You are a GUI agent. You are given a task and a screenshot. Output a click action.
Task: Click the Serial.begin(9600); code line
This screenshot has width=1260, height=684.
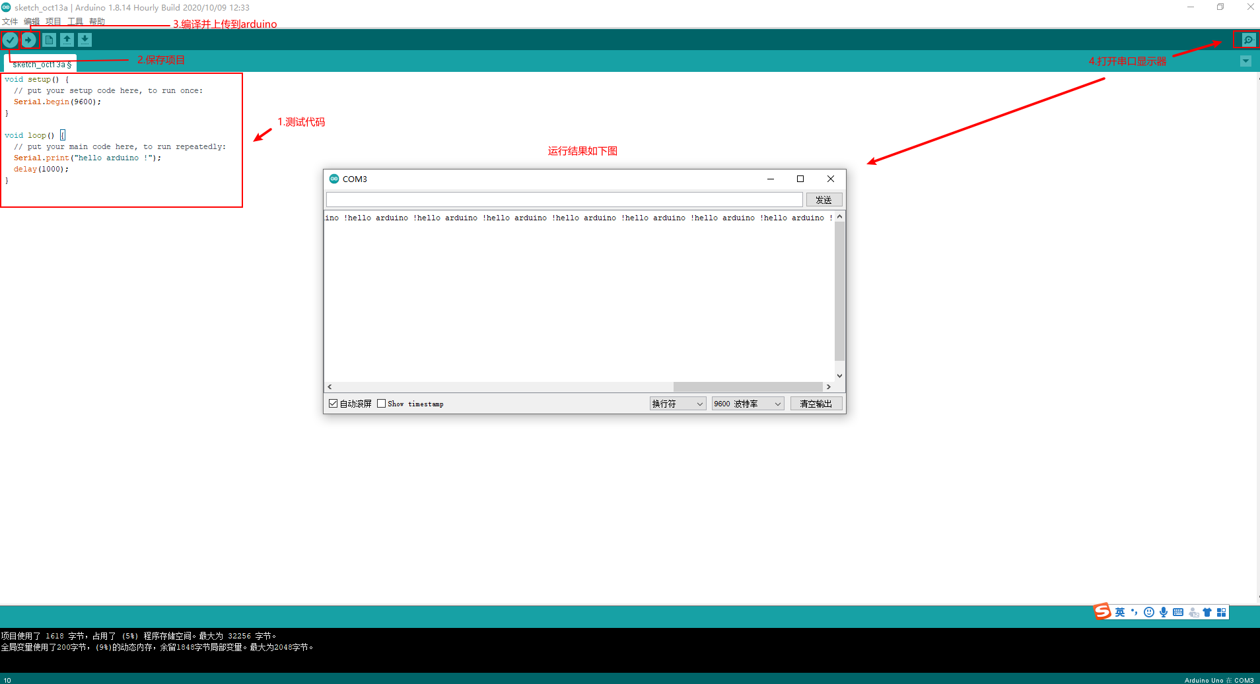(x=57, y=102)
